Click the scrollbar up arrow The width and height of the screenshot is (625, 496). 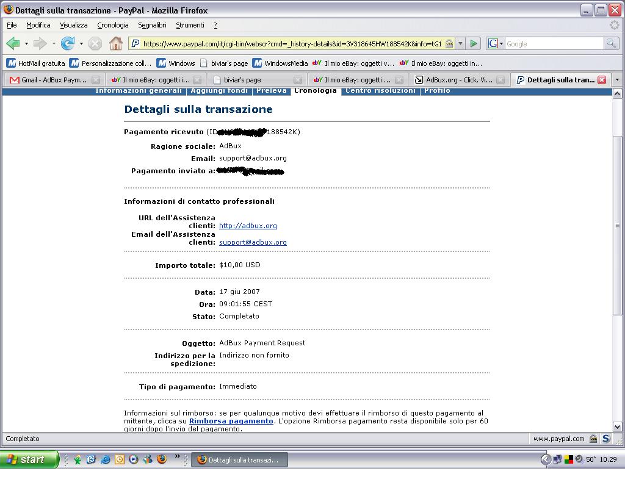[x=617, y=94]
